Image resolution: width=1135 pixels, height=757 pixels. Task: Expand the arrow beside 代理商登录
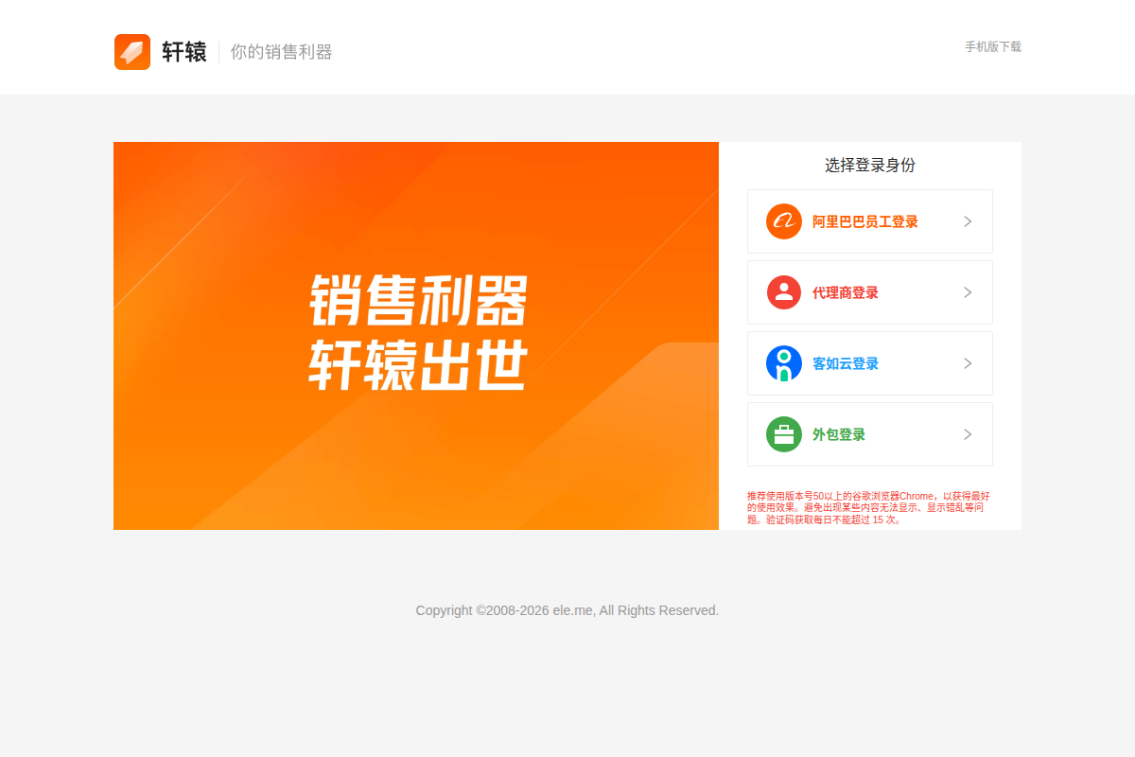[968, 292]
